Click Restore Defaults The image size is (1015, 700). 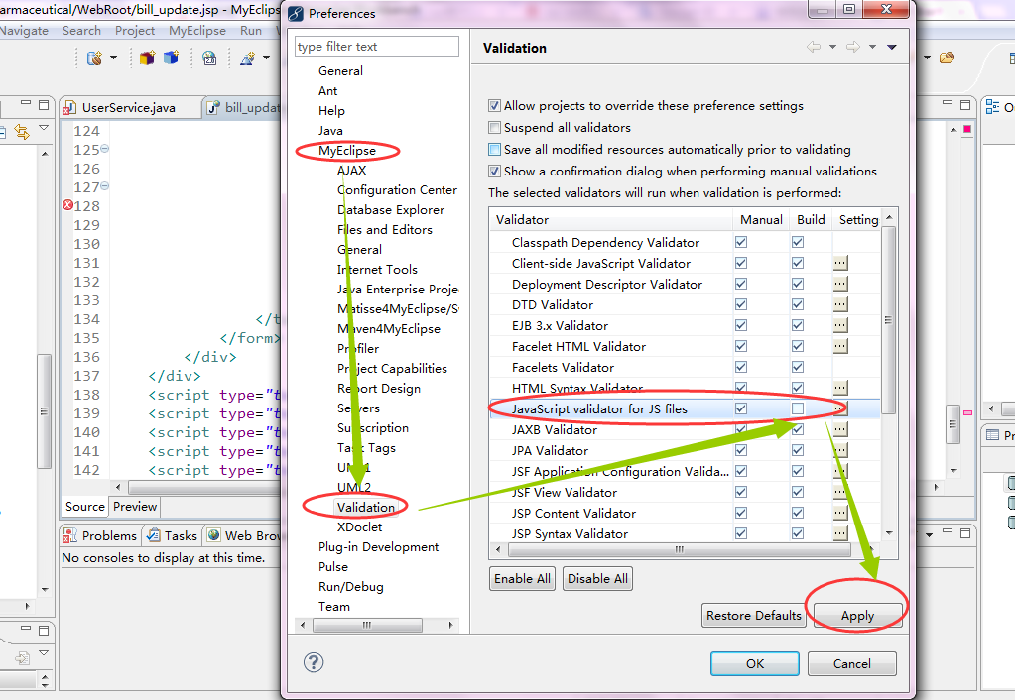(x=753, y=616)
